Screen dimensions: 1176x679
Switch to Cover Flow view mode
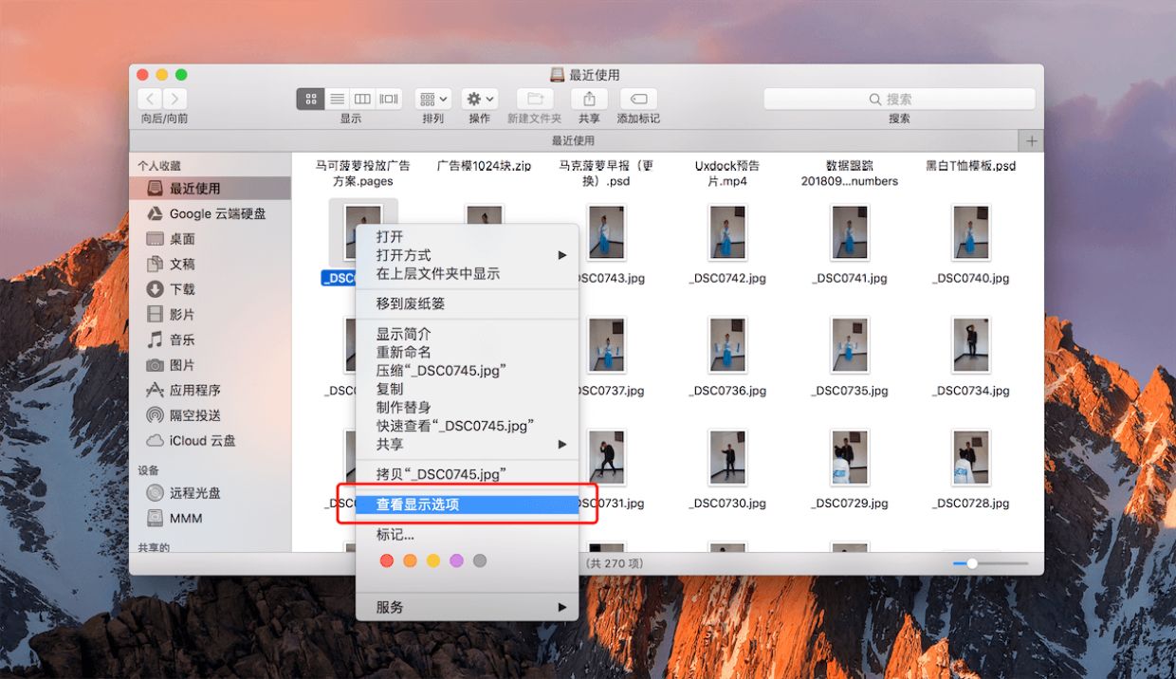389,99
